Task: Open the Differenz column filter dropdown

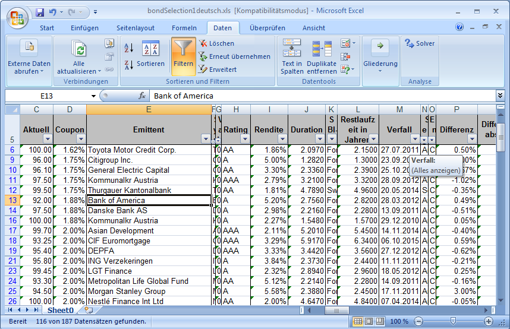Action: pos(473,139)
